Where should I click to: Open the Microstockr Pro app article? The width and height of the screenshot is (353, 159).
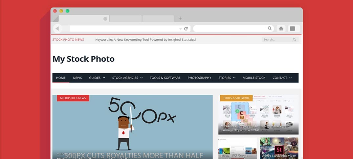(258, 115)
